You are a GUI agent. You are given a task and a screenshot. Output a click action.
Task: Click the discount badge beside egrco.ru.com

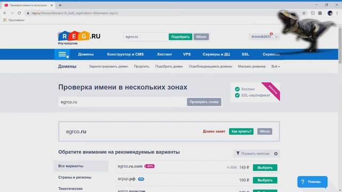150,166
